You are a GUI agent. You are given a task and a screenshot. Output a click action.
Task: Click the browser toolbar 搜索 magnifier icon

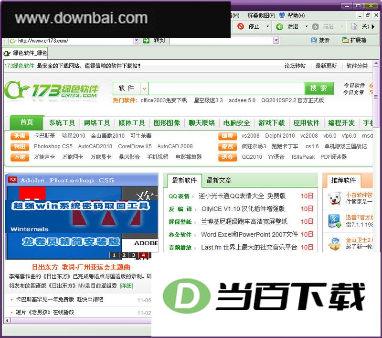pos(314,40)
